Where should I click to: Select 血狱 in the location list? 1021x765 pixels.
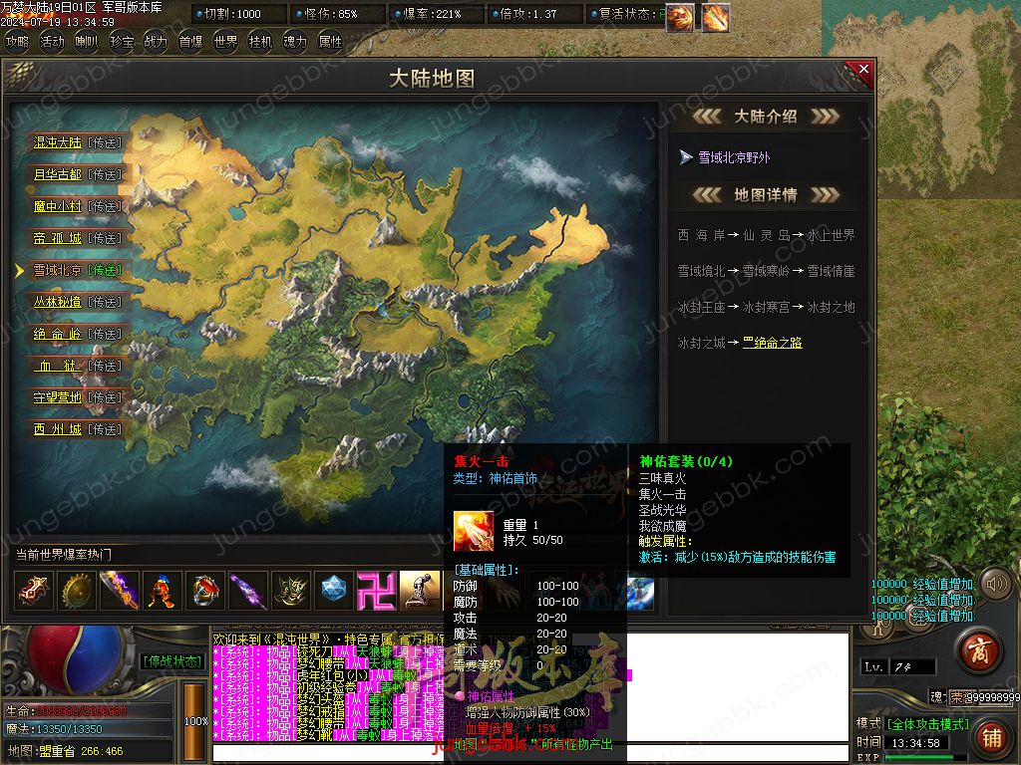pos(57,366)
